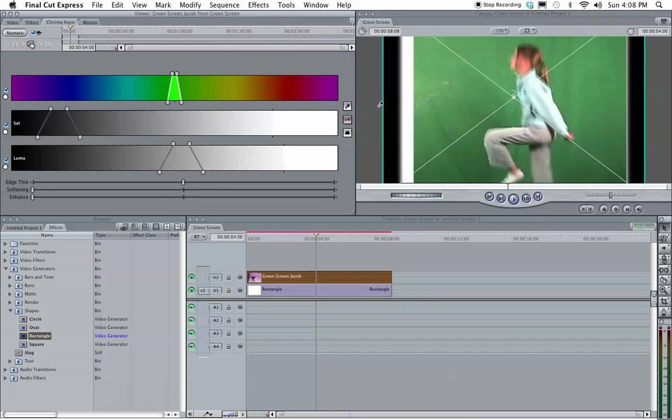Viewport: 672px width, 420px height.
Task: Click the Luma reset radio button
Action: pos(6,167)
